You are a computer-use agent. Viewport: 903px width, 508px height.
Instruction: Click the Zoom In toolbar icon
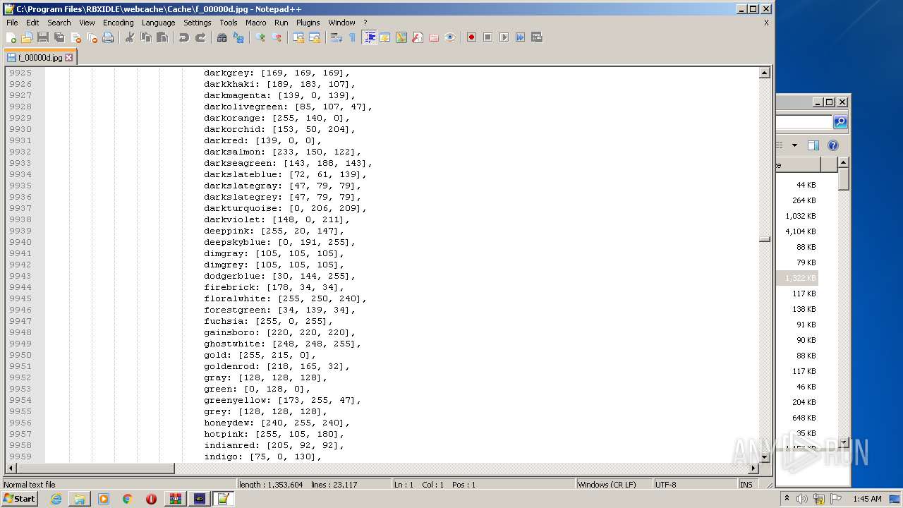260,37
